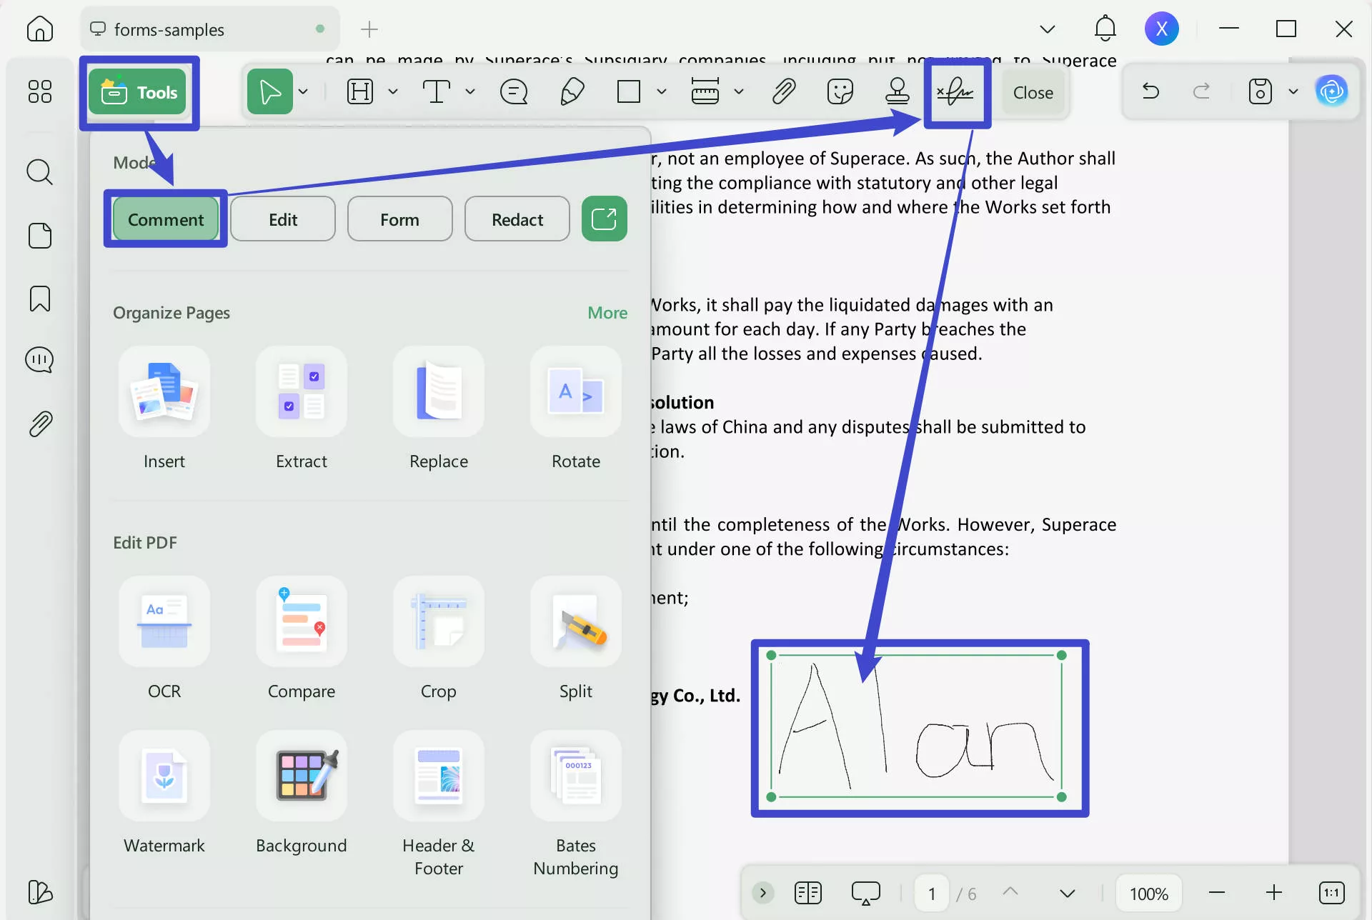Click the sticker tool icon

click(x=840, y=92)
